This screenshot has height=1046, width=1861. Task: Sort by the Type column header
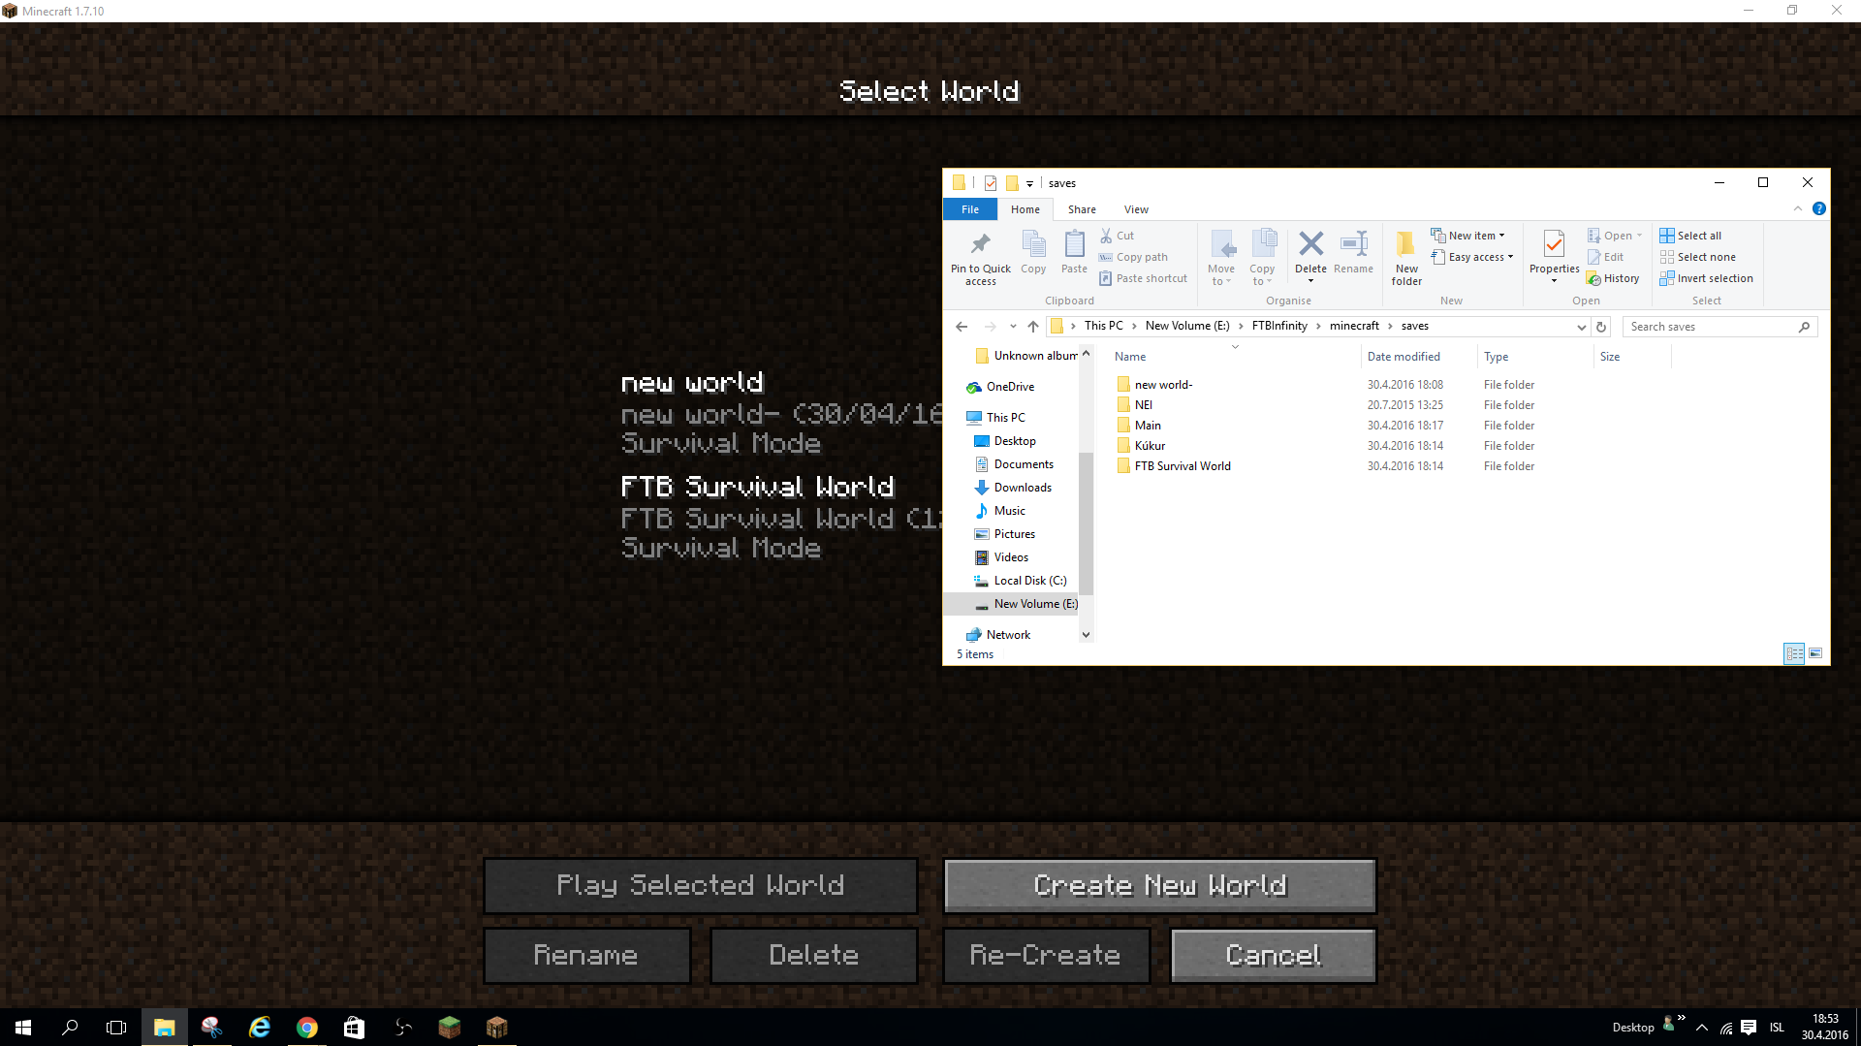tap(1496, 357)
